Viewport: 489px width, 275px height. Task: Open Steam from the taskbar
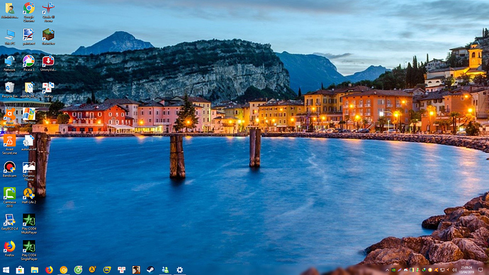pos(151,270)
